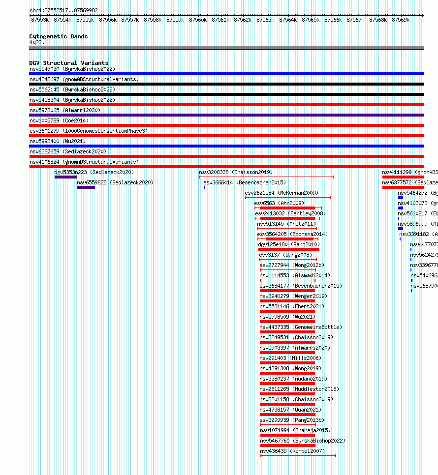Select nsv1071994 (Thareja2015) label
The height and width of the screenshot is (475, 438).
tap(295, 430)
